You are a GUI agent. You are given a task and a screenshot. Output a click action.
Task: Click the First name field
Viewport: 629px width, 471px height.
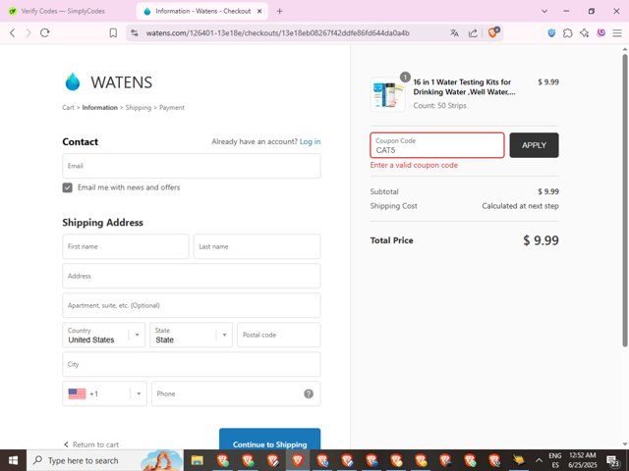[x=126, y=246]
